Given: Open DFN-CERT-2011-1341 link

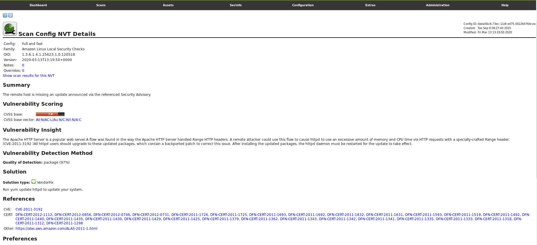Looking at the screenshot, I should click(376, 219).
